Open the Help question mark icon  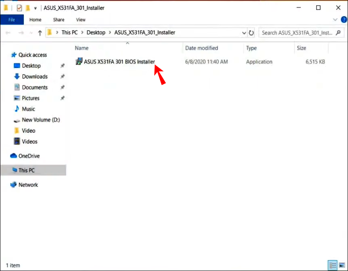pyautogui.click(x=344, y=20)
